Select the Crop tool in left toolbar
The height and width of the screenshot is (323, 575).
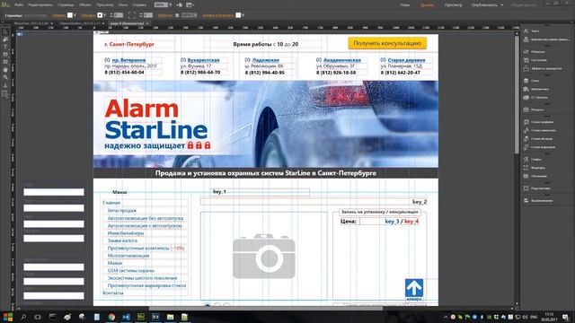coord(5,39)
